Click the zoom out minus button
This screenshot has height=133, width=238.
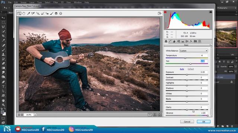coord(19,115)
